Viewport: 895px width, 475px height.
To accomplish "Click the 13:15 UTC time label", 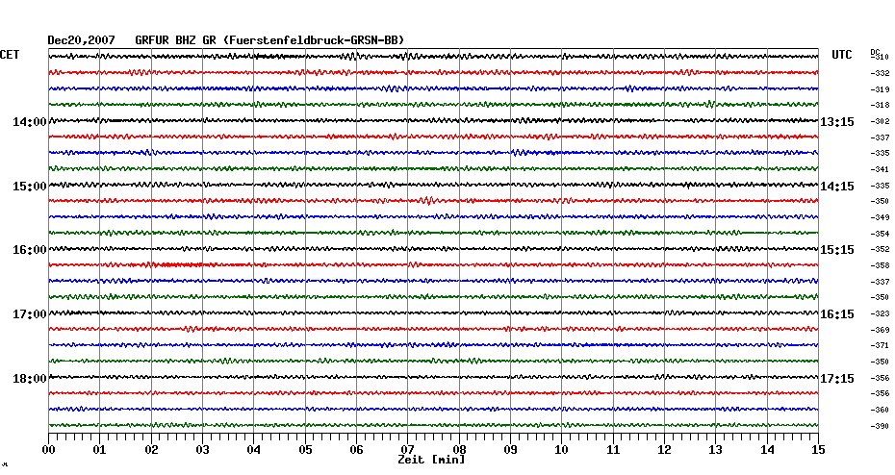I will [837, 122].
